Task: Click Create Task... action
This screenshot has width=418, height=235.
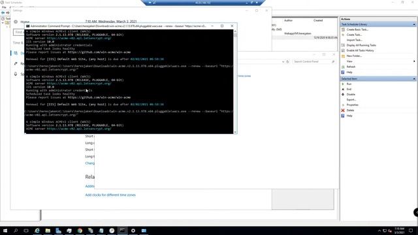Action: pyautogui.click(x=354, y=35)
